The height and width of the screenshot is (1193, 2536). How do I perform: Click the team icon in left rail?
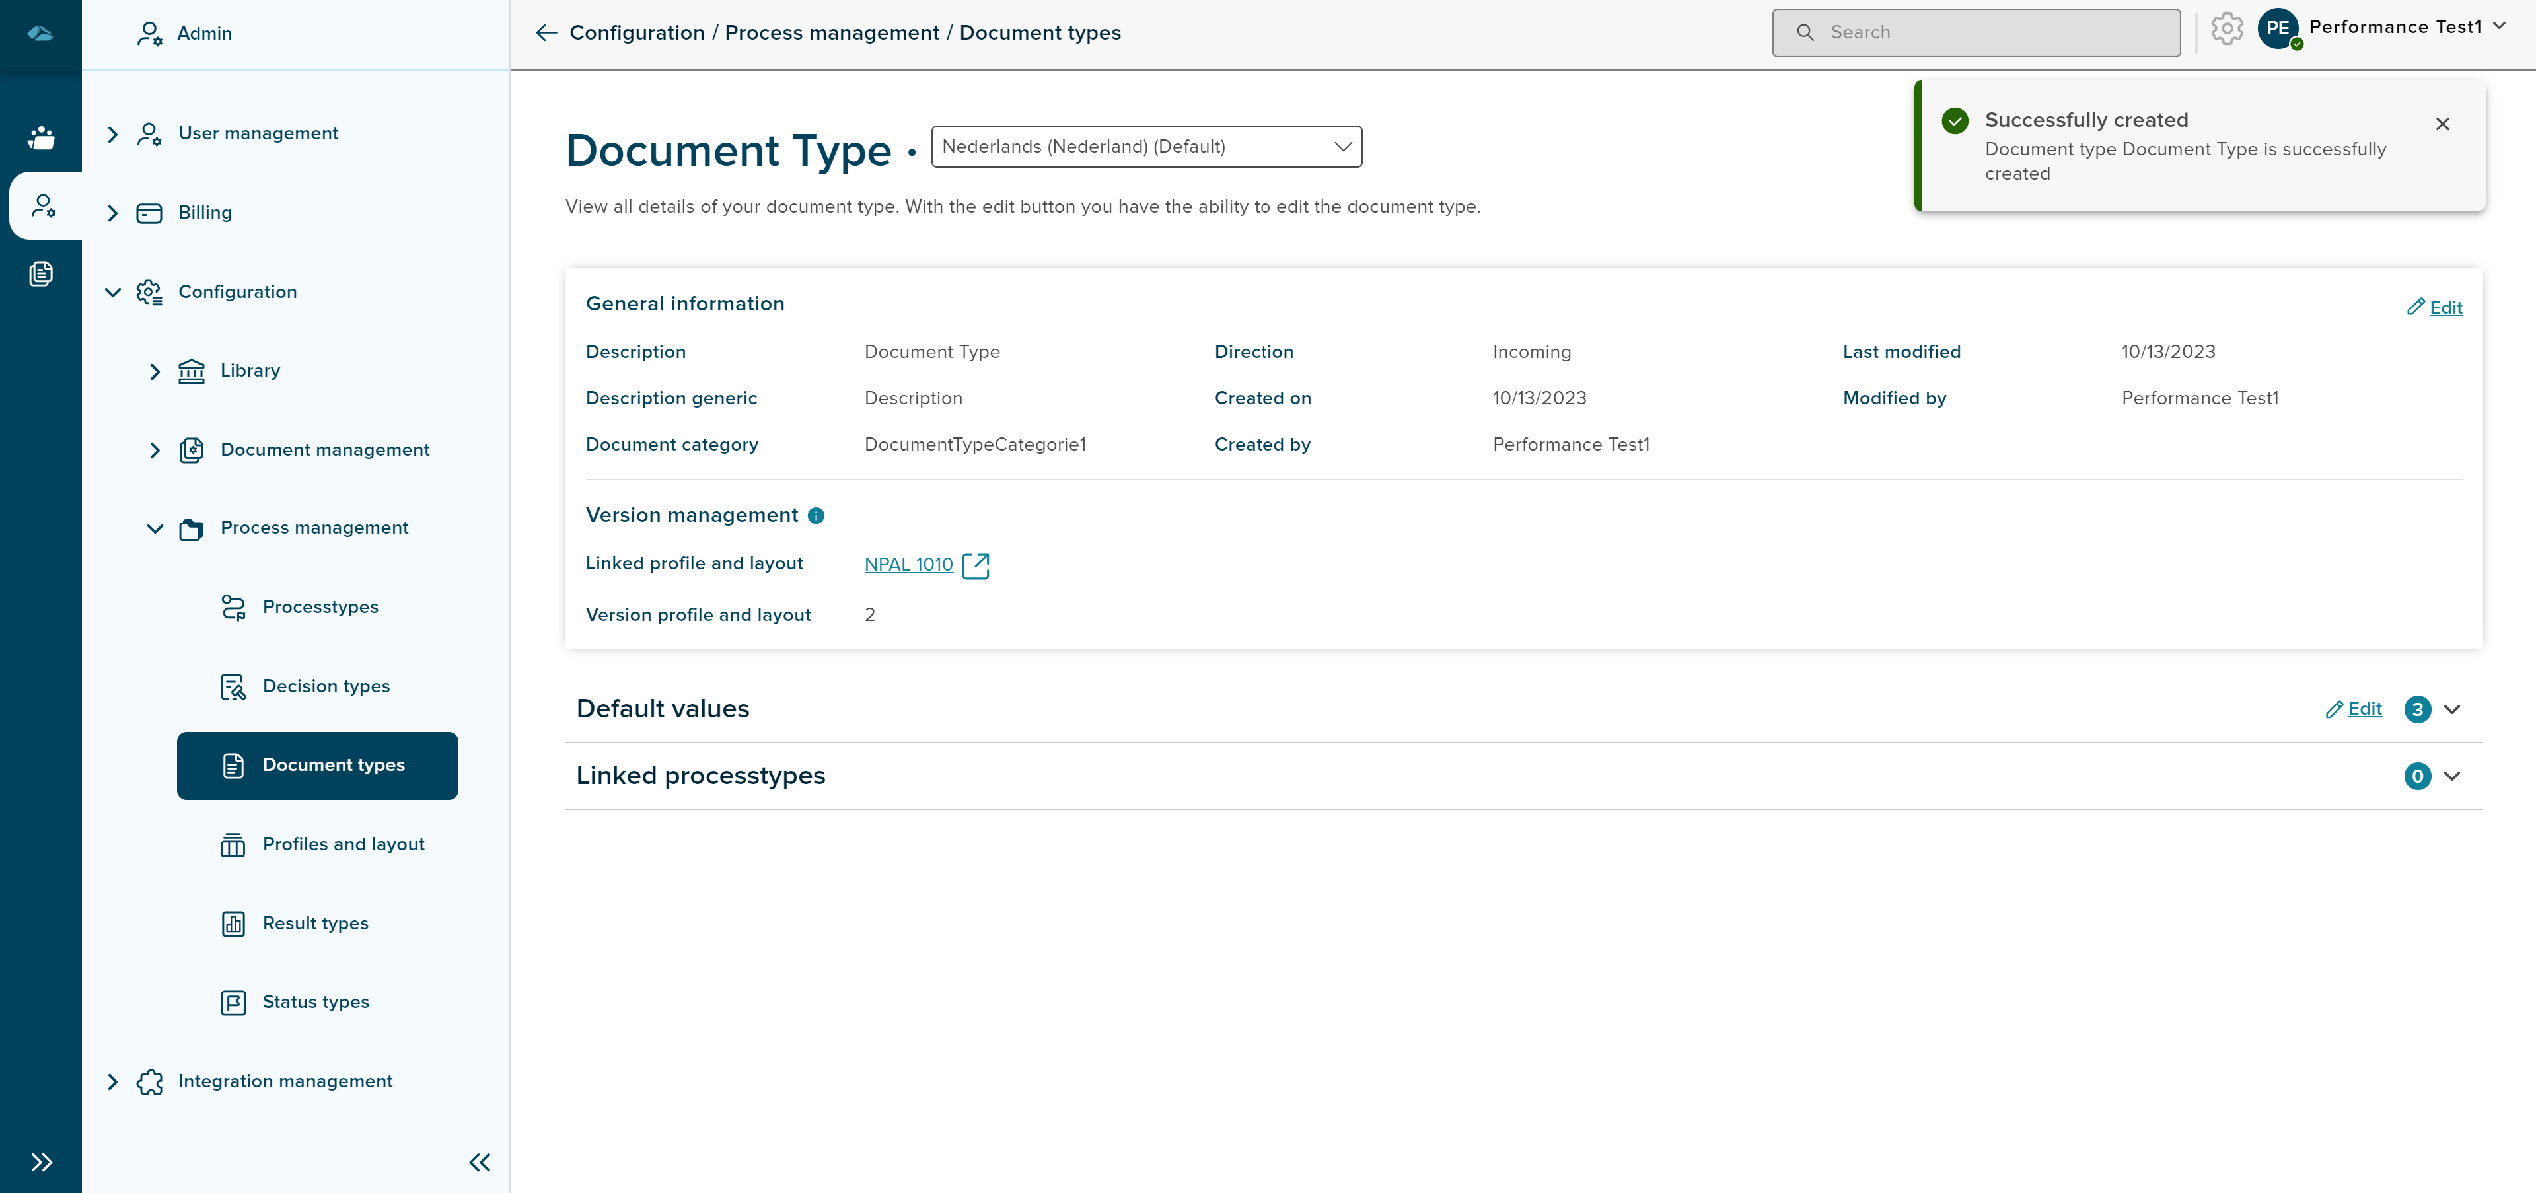[x=40, y=138]
